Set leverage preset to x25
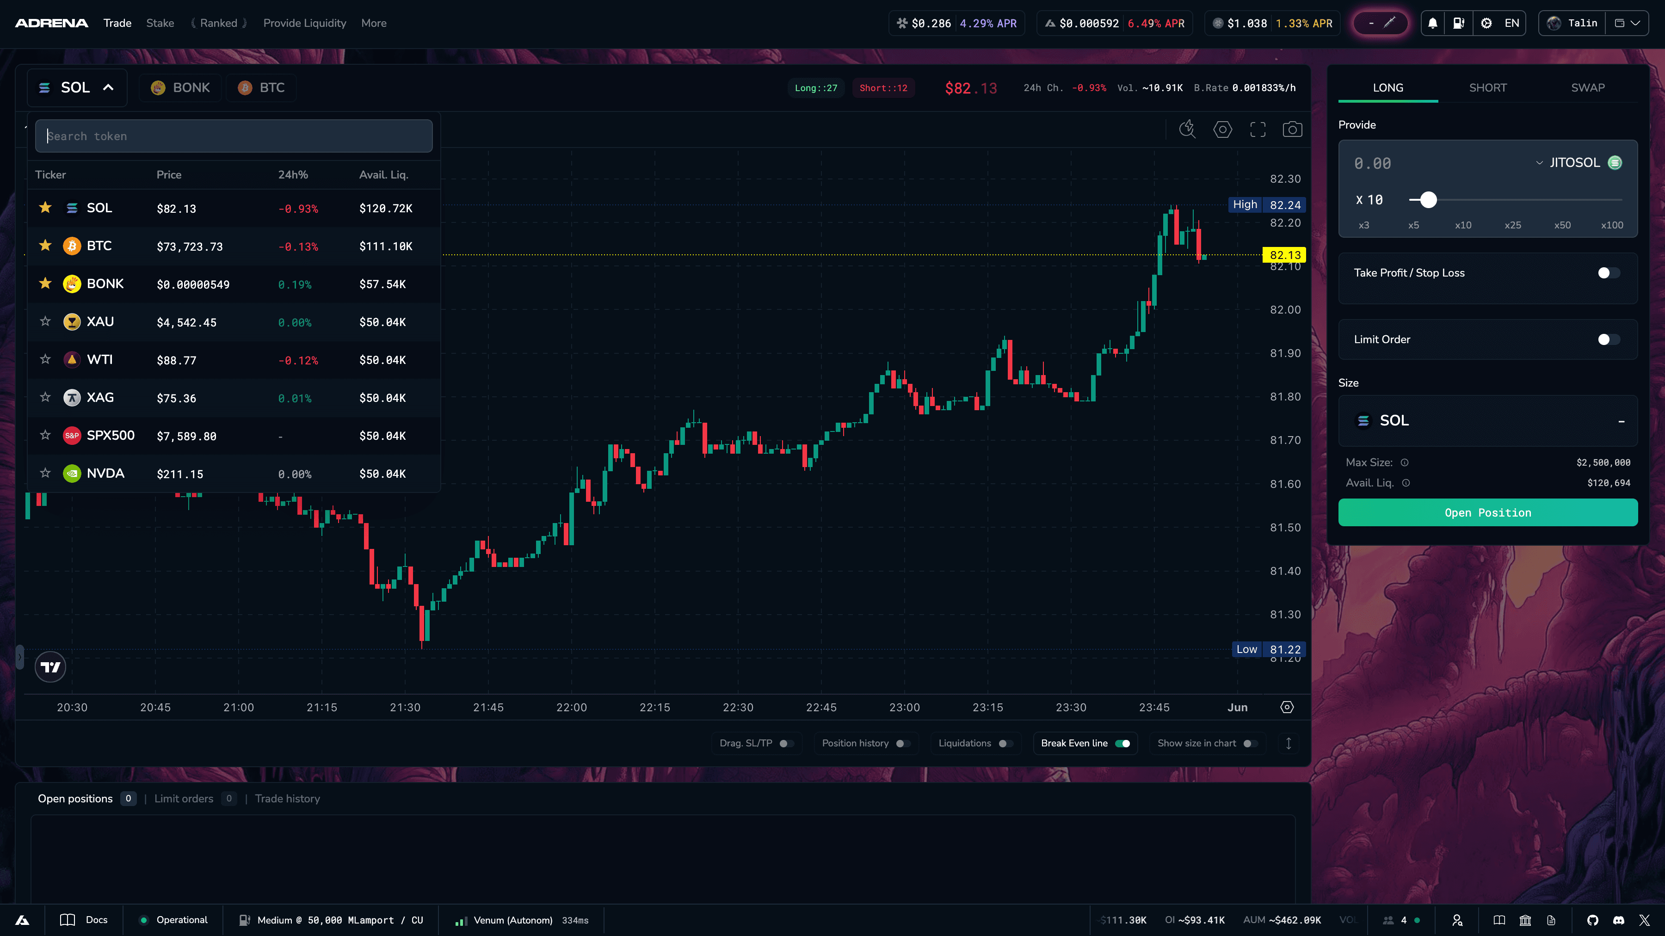This screenshot has height=936, width=1665. click(1512, 226)
